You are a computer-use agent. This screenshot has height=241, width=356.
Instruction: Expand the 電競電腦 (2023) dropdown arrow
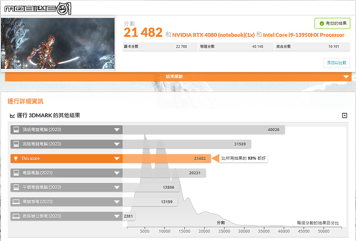tap(117, 173)
